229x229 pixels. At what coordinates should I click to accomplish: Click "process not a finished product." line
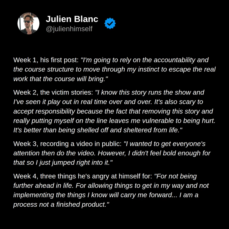pyautogui.click(x=61, y=205)
